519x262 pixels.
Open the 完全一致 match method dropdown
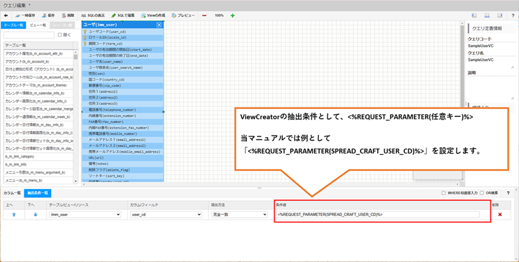tap(239, 214)
